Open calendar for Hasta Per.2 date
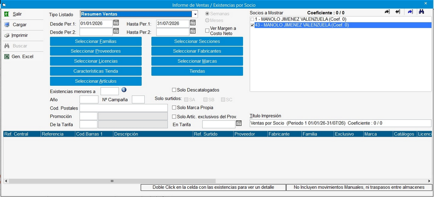 pyautogui.click(x=193, y=31)
